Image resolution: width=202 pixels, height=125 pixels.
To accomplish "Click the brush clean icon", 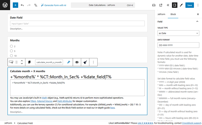I will (85, 62).
